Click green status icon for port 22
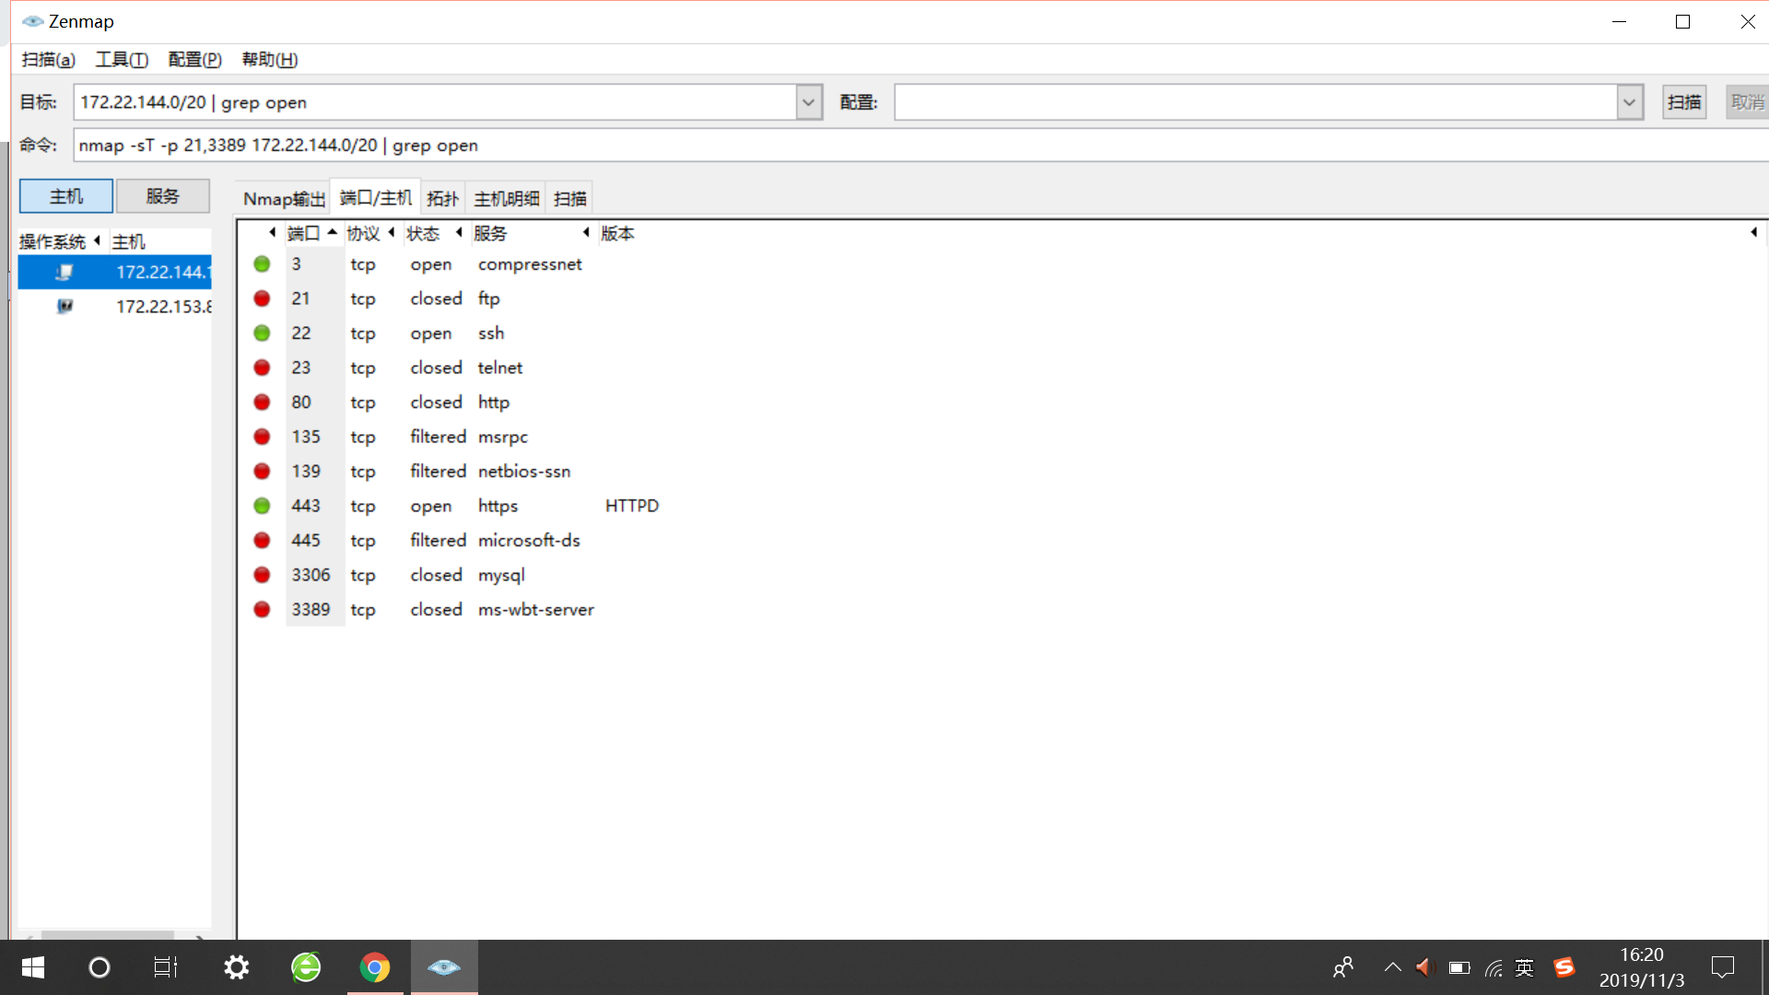Viewport: 1769px width, 995px height. click(x=262, y=334)
